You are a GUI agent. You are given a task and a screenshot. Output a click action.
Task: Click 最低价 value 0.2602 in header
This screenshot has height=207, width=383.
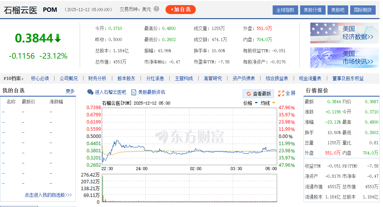[x=169, y=39]
